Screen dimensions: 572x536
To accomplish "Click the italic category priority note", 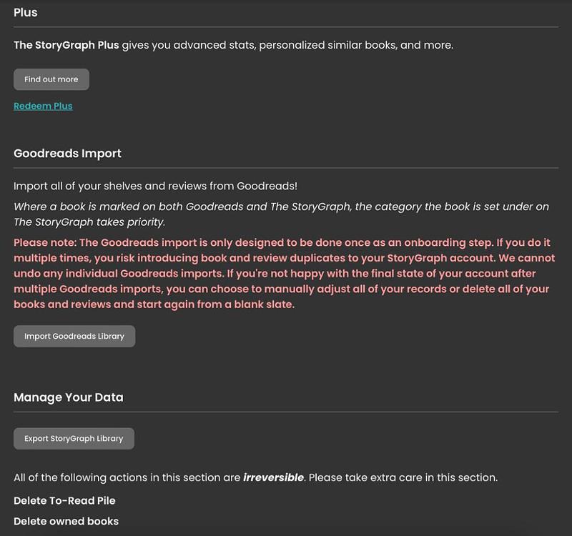I will coord(281,214).
